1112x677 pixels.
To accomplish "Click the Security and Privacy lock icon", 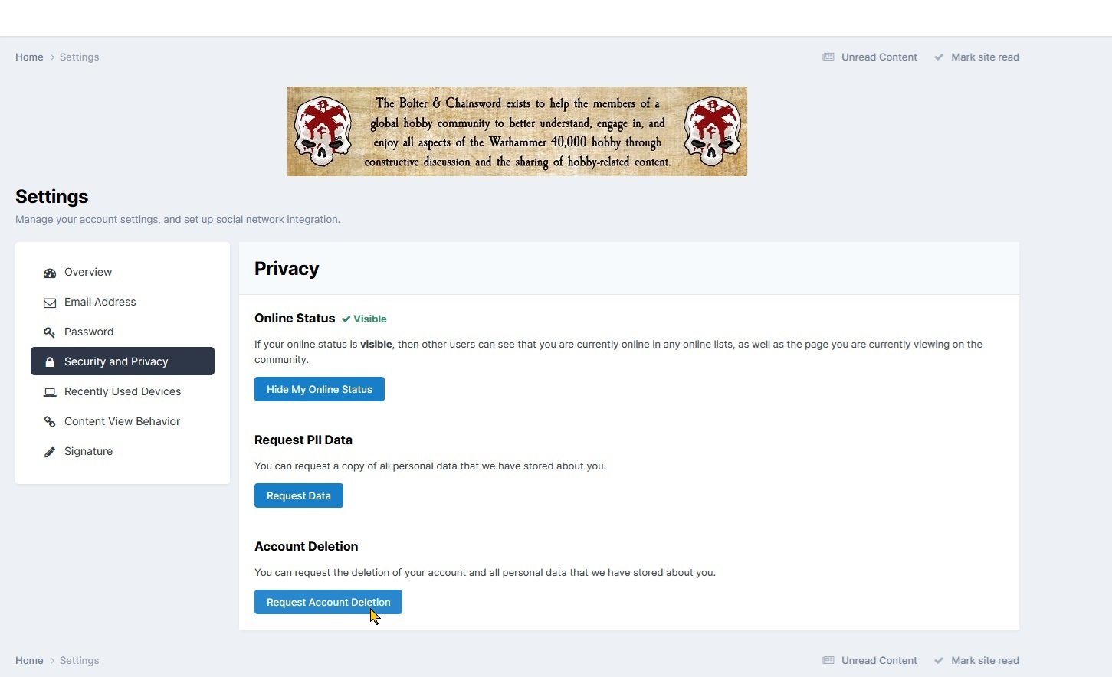I will pos(50,362).
